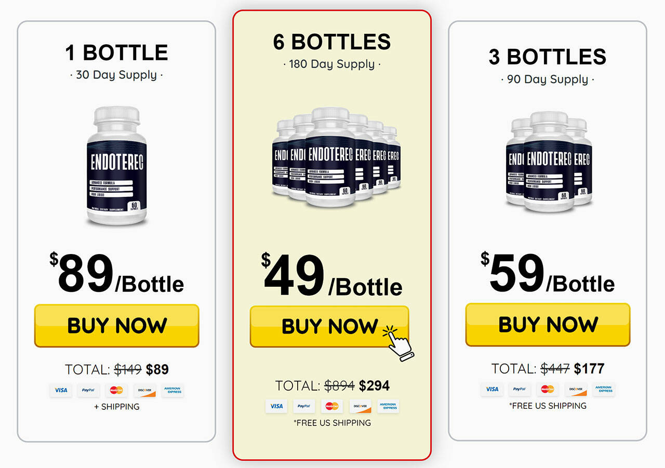
Task: Click the PayPal icon under 1 Bottle
Action: (89, 390)
